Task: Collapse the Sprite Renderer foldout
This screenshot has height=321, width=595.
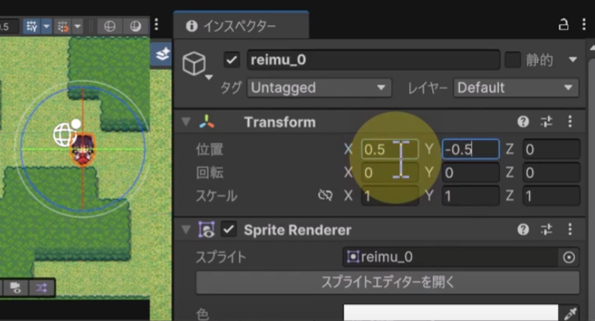Action: coord(186,229)
